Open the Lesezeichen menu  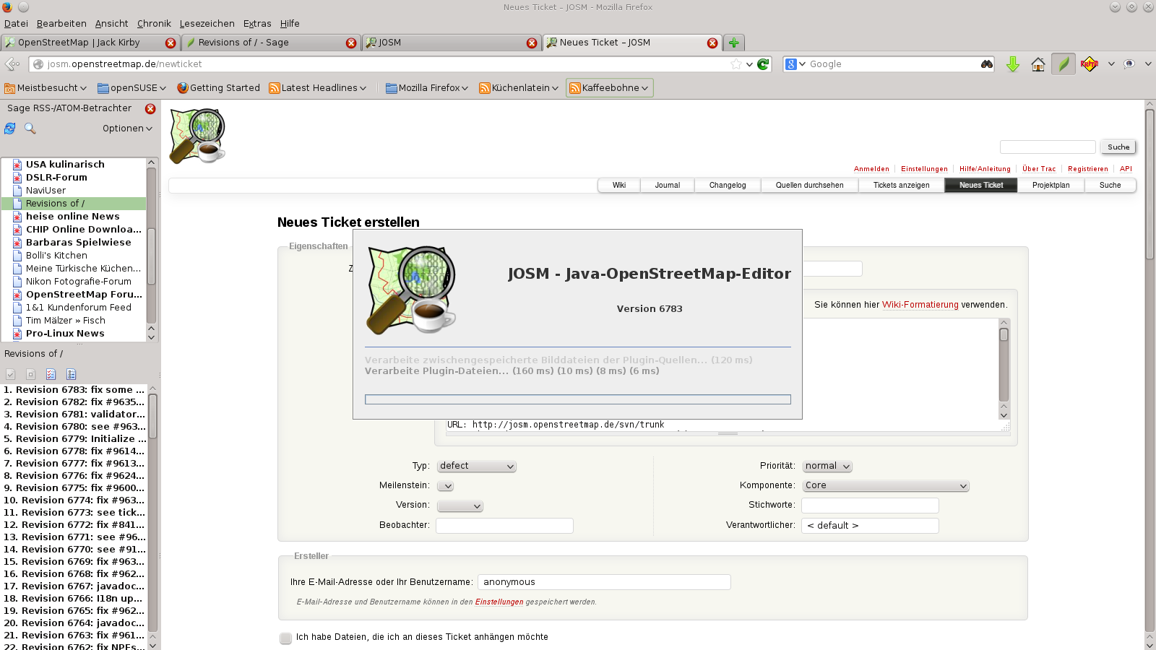tap(207, 24)
